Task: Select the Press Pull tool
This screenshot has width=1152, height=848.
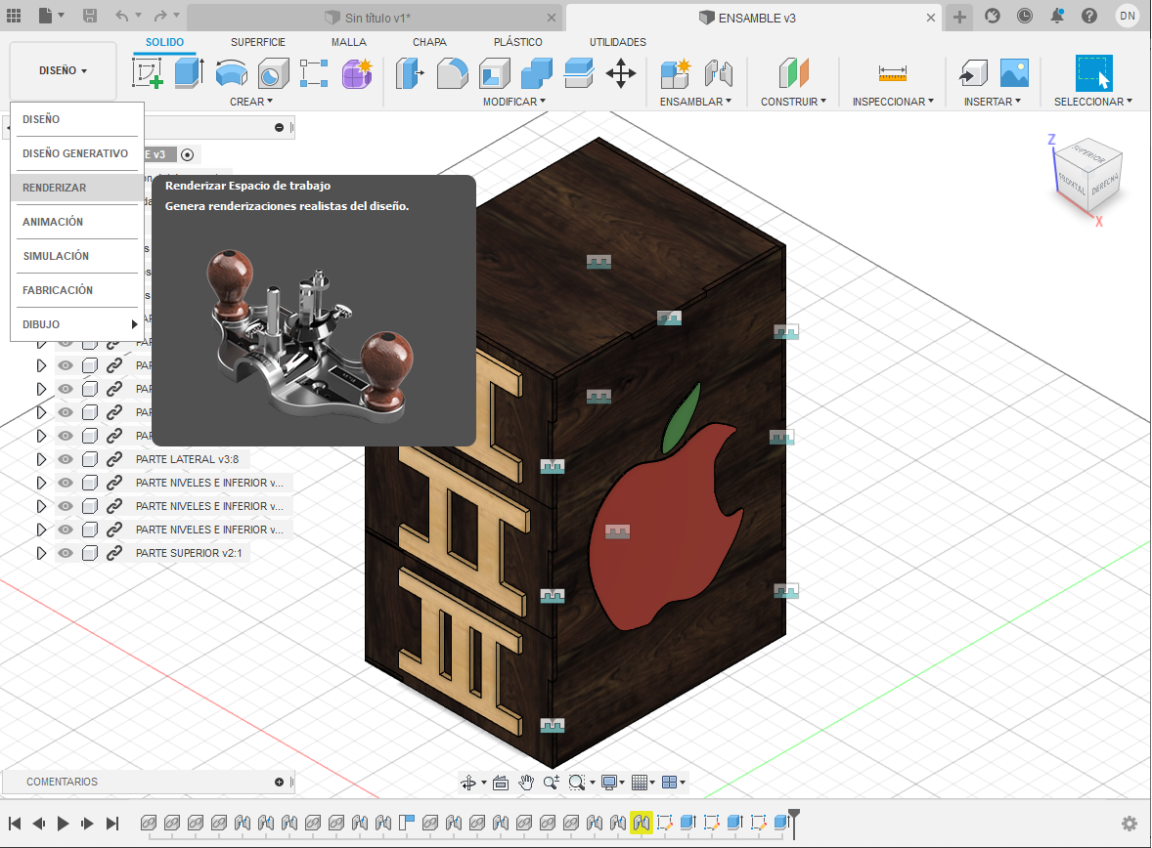Action: coord(410,73)
